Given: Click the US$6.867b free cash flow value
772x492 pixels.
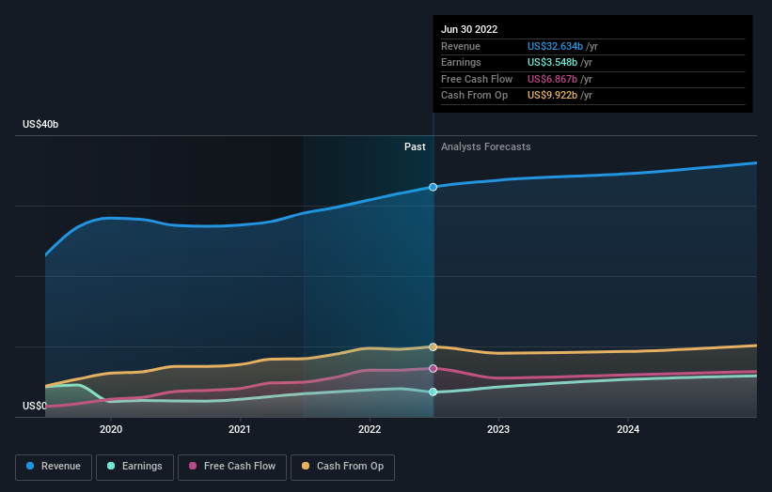Looking at the screenshot, I should pyautogui.click(x=552, y=79).
